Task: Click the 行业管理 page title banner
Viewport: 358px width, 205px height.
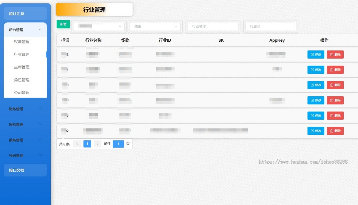Action: pyautogui.click(x=94, y=10)
